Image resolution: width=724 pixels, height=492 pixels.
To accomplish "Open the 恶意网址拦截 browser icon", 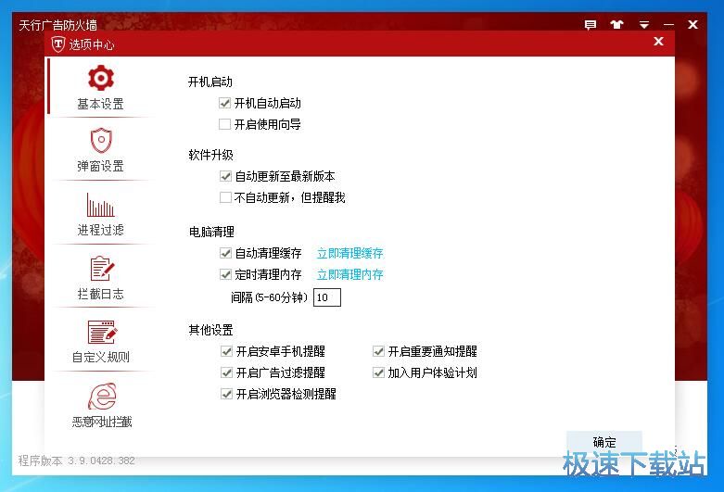I will point(102,396).
